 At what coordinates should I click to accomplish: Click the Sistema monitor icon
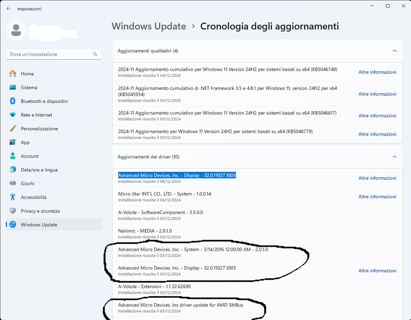tap(13, 88)
